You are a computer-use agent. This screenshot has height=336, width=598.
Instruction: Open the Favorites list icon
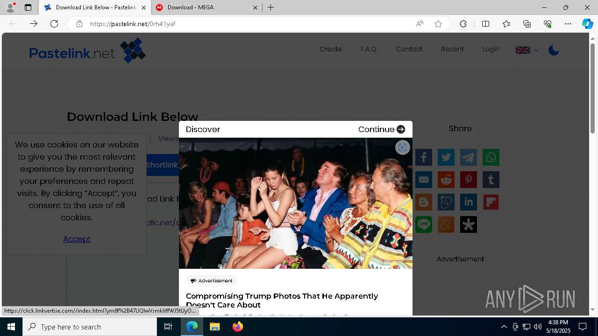pyautogui.click(x=506, y=24)
